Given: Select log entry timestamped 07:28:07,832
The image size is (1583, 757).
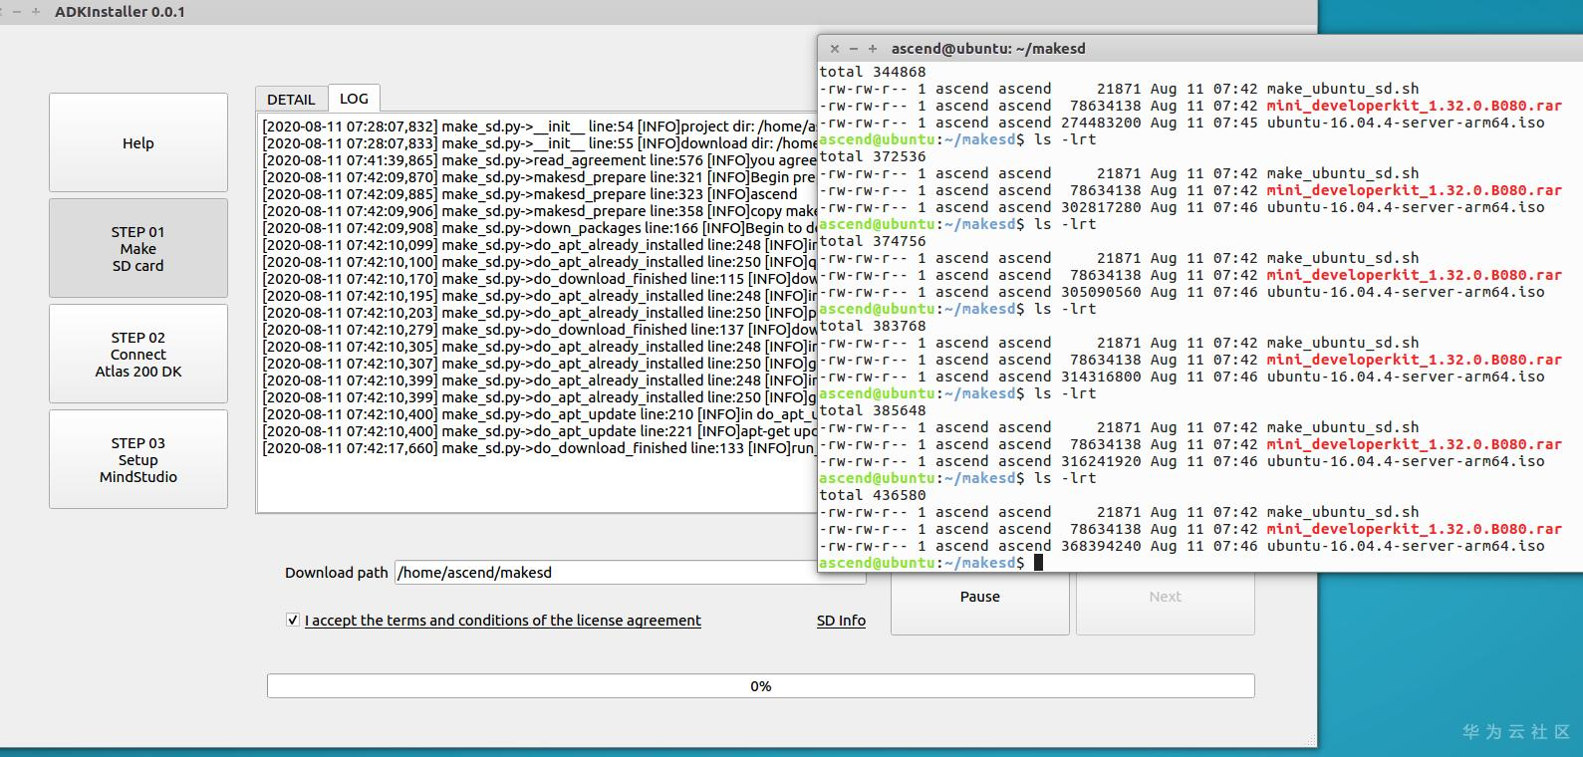Looking at the screenshot, I should click(x=539, y=126).
